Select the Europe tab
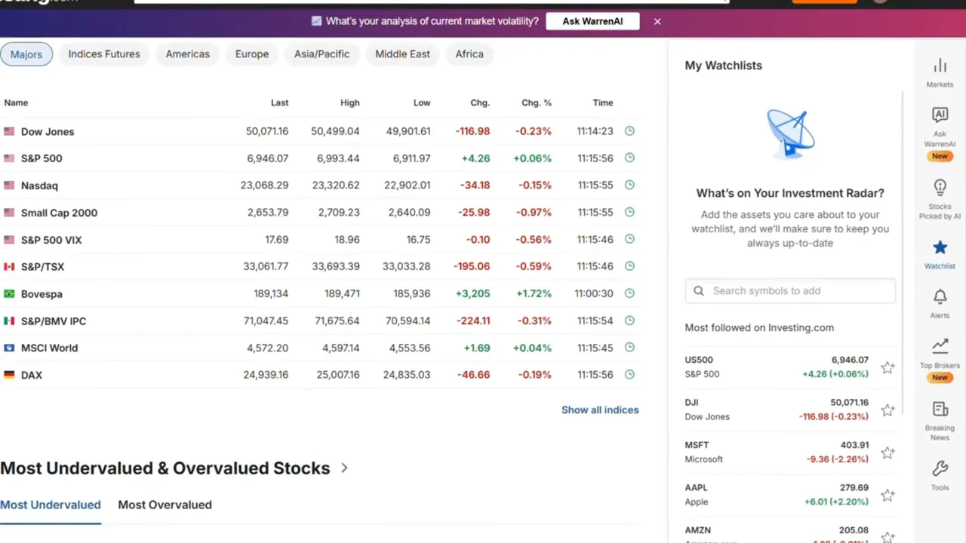The height and width of the screenshot is (543, 966). pos(252,54)
